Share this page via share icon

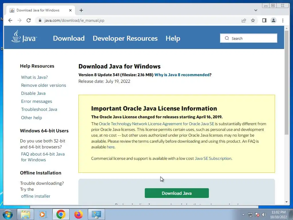point(244,20)
